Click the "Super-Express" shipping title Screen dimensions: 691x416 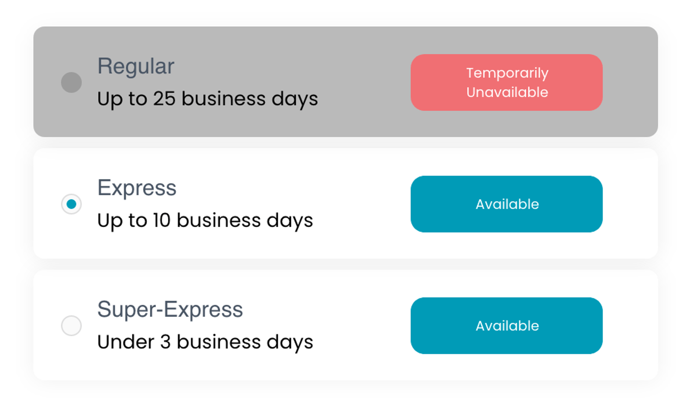[170, 310]
